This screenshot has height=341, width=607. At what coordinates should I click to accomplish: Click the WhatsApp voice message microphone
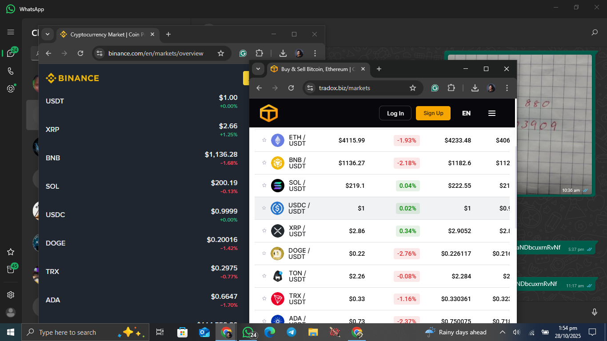click(x=595, y=312)
